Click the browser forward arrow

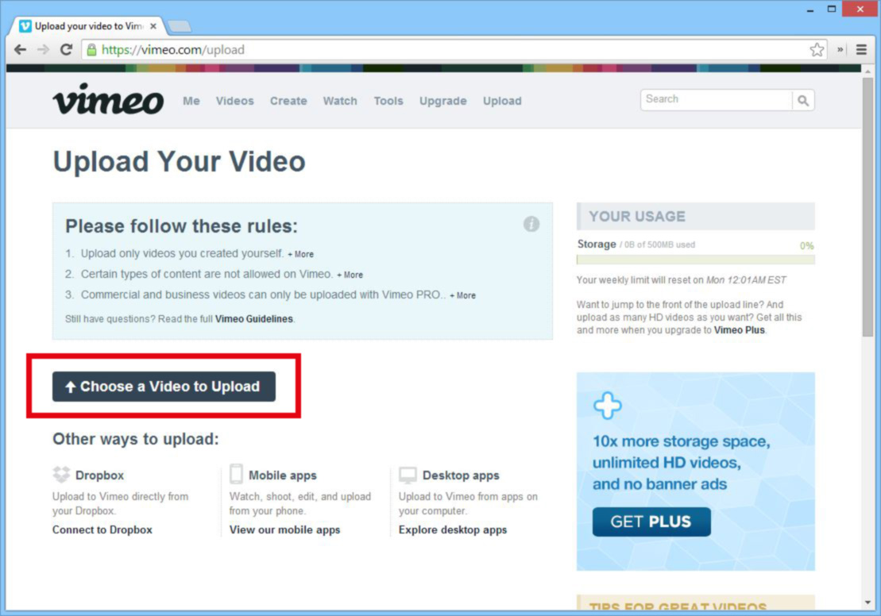click(x=43, y=49)
